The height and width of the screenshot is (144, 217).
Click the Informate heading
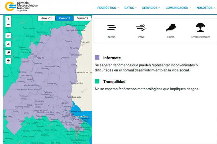coord(112,58)
